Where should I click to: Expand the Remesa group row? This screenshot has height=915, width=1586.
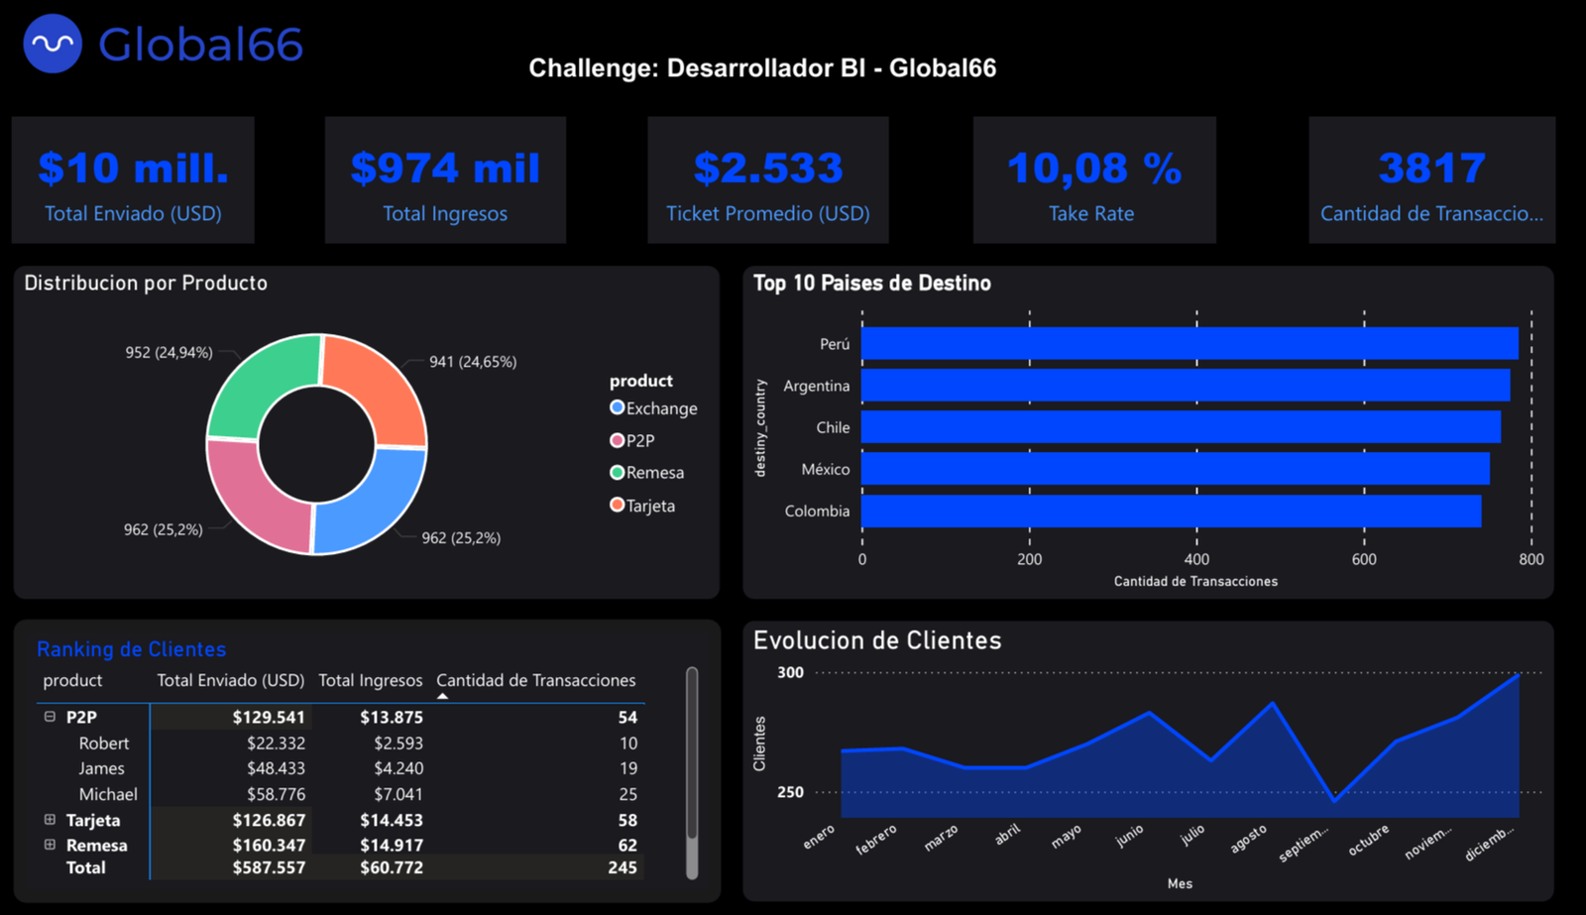(x=49, y=845)
